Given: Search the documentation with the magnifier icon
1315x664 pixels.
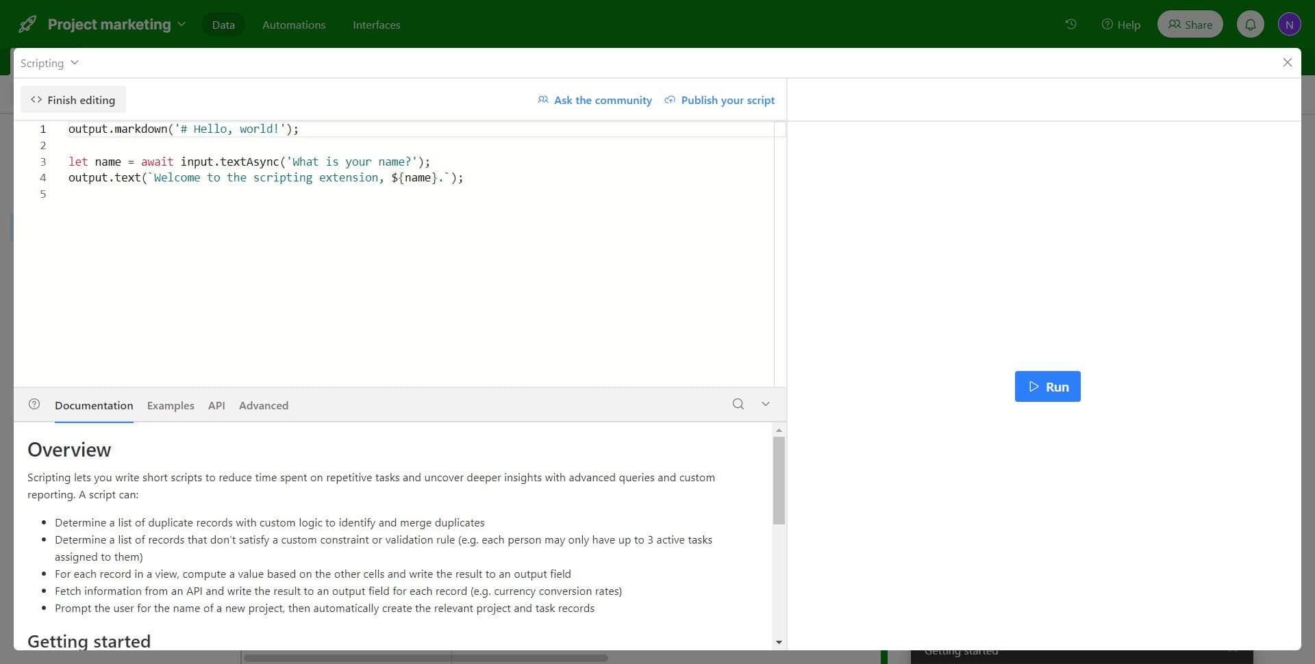Looking at the screenshot, I should (738, 404).
